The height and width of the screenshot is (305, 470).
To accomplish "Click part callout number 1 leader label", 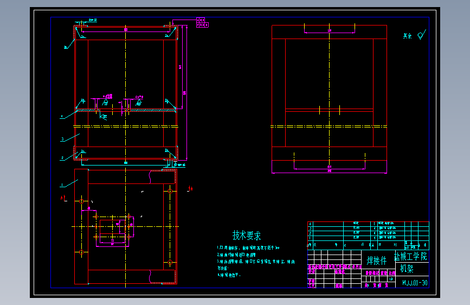I will pyautogui.click(x=62, y=185).
